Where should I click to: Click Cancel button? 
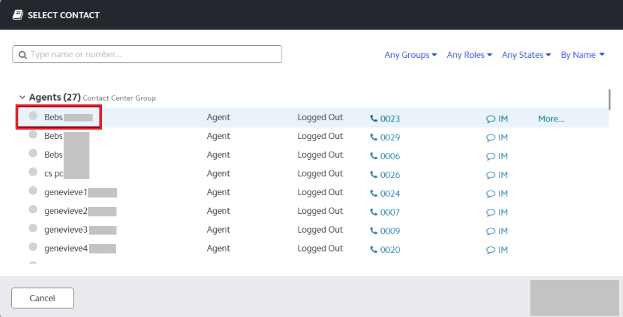42,298
